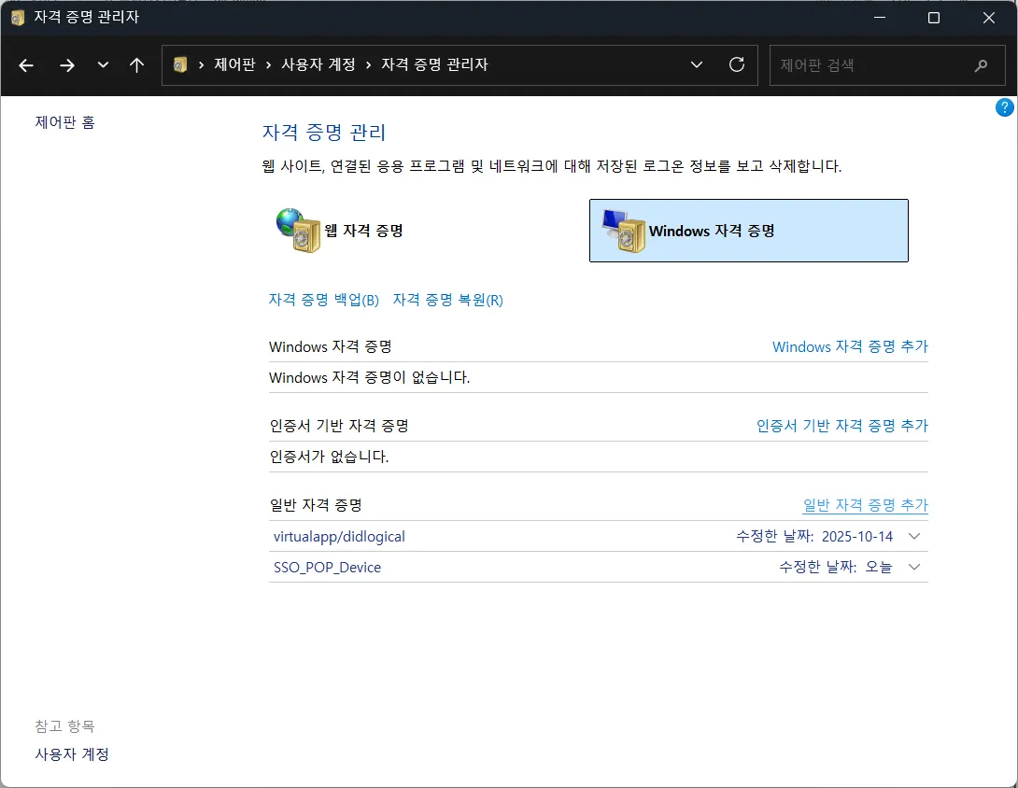
Task: Maximize the 자격 증명 관리자 window
Action: tap(934, 18)
